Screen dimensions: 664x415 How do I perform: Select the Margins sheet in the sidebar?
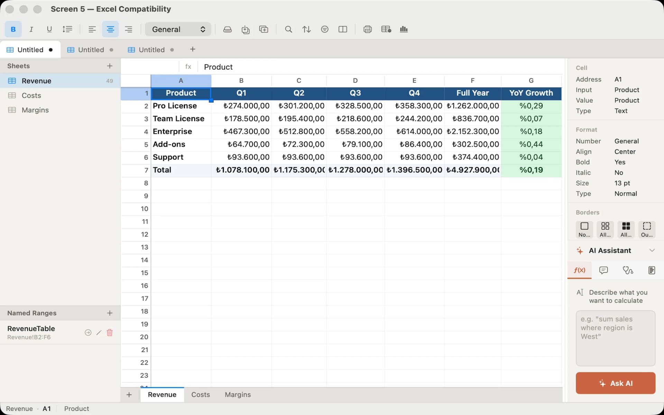(x=60, y=110)
